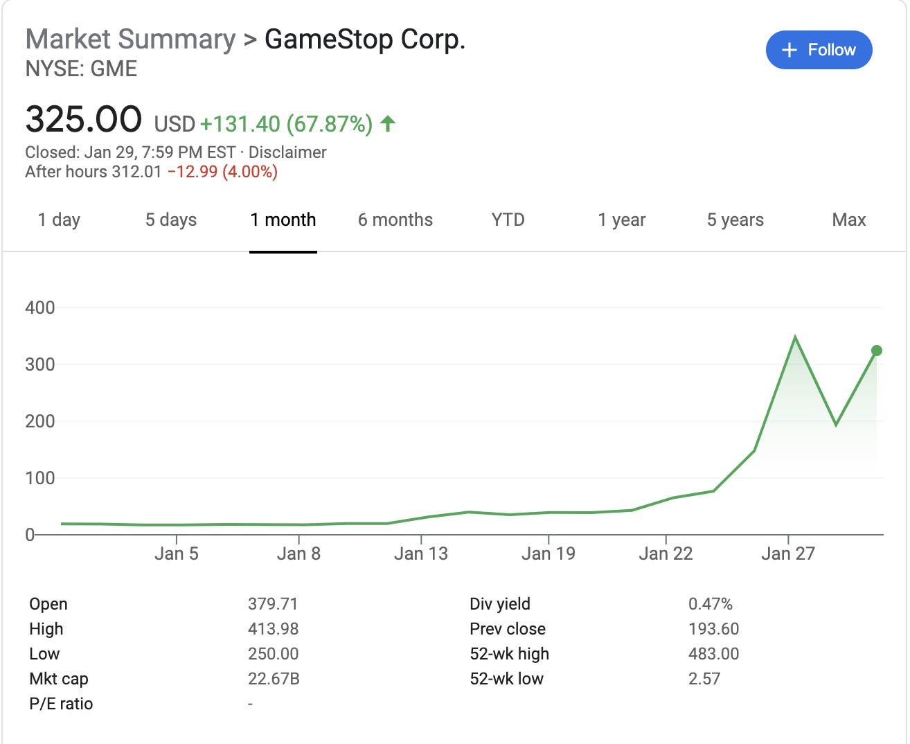Click the Closed: Jan 29, 7:59 PM EST text

coord(130,152)
